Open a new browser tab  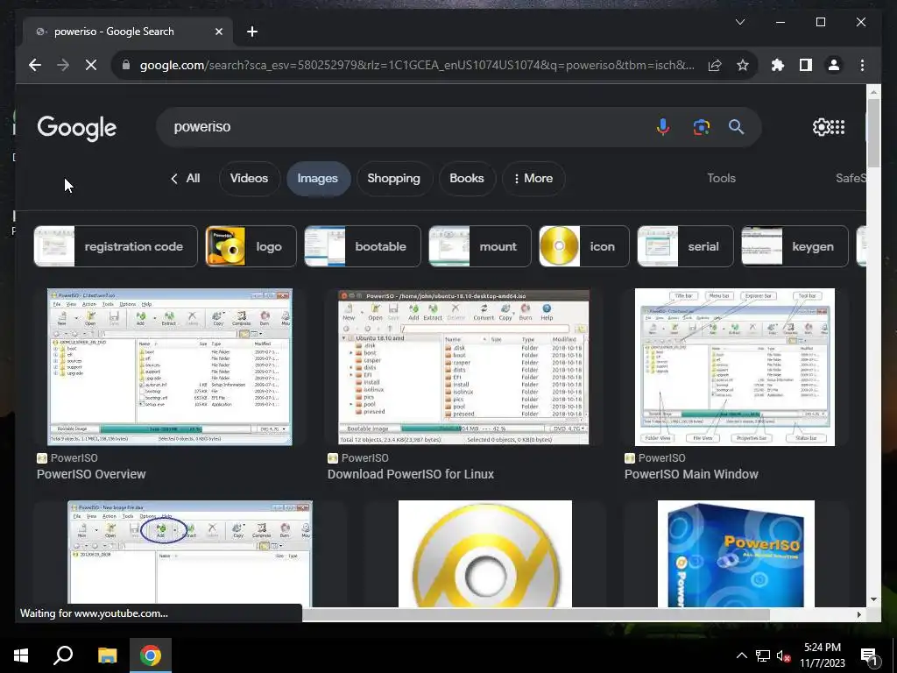click(252, 32)
